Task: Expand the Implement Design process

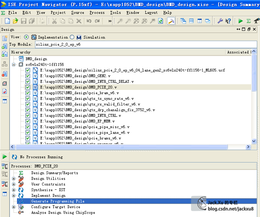Action: coord(13,196)
